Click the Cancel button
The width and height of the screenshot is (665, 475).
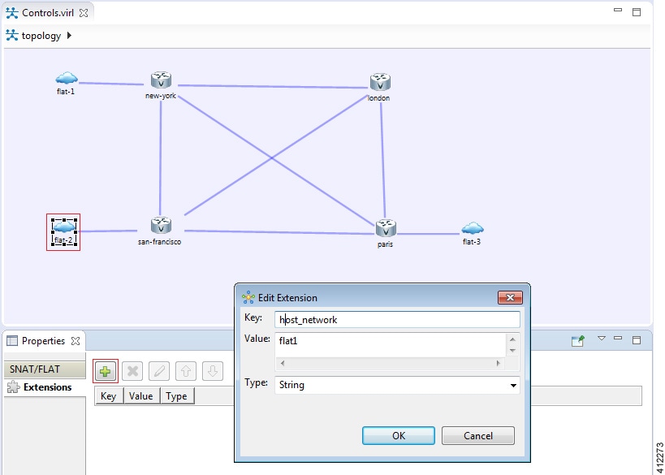[477, 435]
